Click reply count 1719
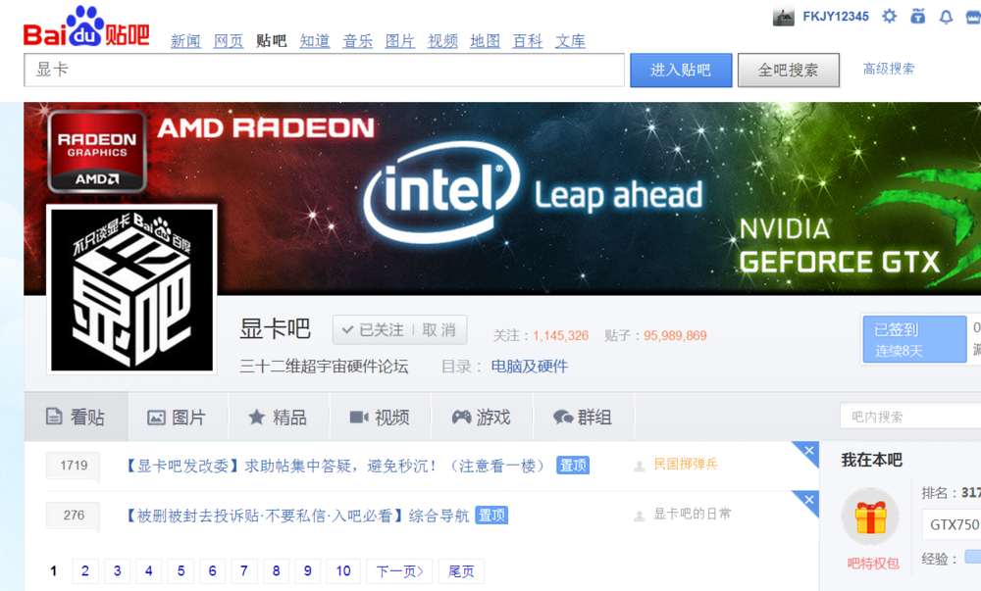 tap(74, 466)
